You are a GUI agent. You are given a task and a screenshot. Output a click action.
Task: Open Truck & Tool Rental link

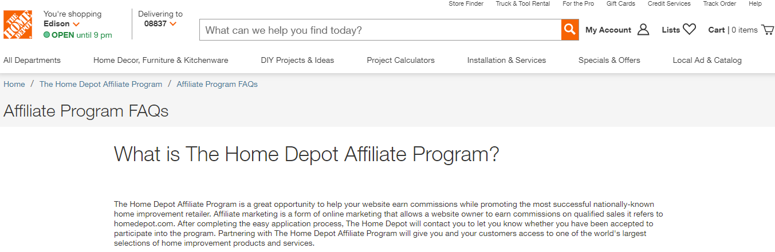coord(522,3)
